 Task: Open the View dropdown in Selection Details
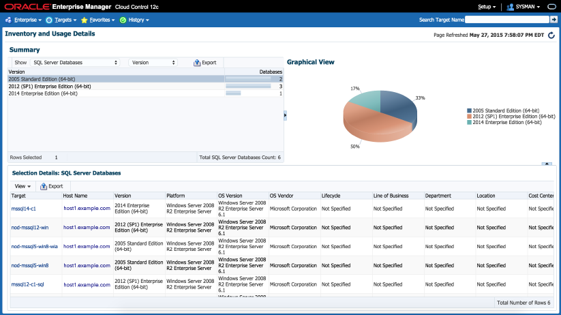click(22, 187)
